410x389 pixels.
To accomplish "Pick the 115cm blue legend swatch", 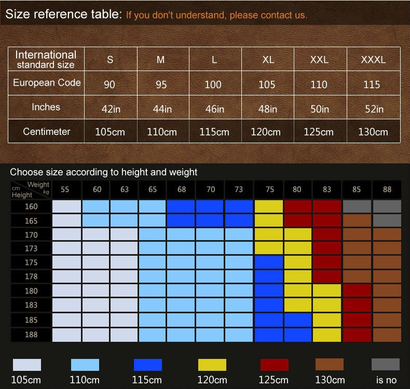I will pos(147,365).
